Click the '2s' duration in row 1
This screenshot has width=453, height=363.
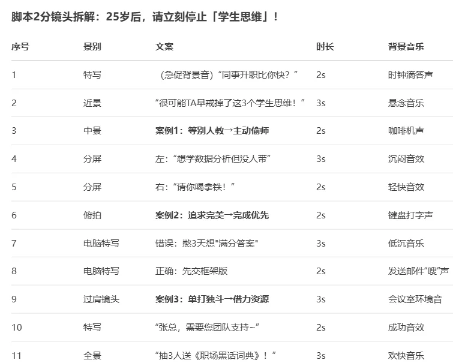pos(320,75)
